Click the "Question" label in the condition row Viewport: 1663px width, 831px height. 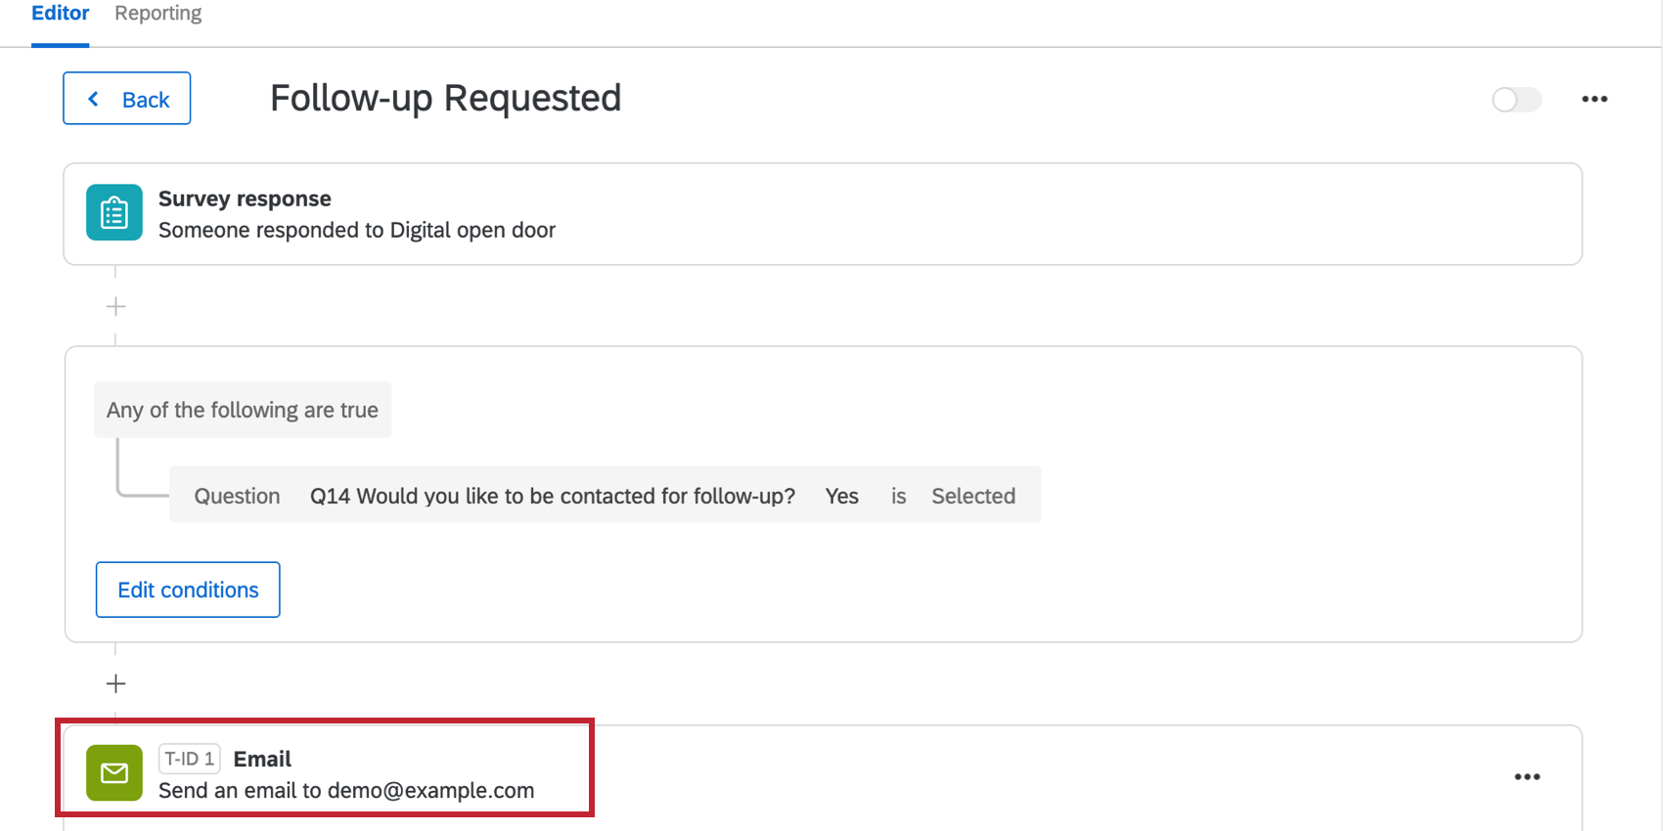[237, 496]
